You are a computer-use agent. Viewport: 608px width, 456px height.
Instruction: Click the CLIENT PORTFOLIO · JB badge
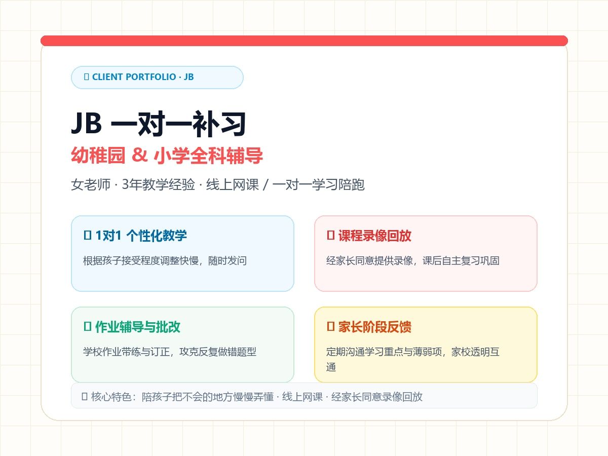157,78
